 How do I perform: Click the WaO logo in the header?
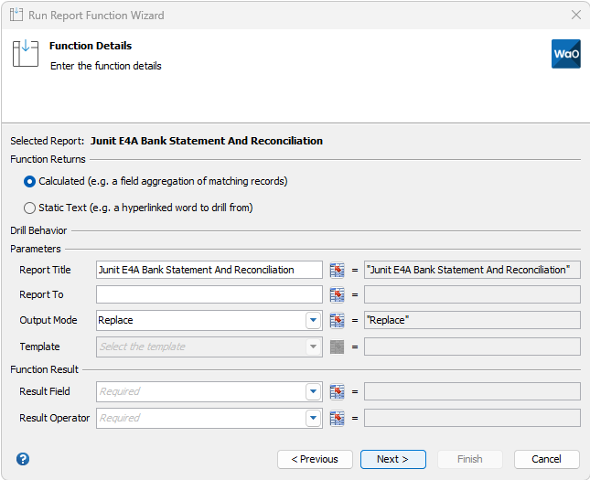565,54
